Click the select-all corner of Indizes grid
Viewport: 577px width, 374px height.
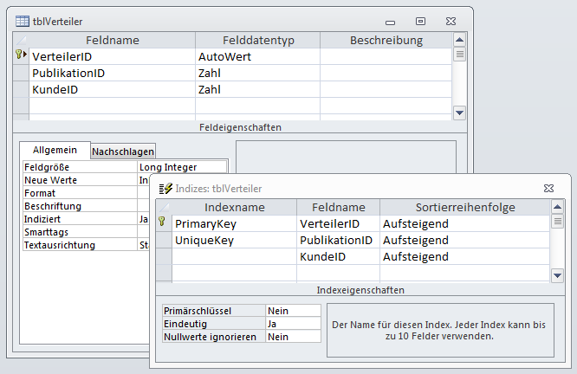click(164, 208)
